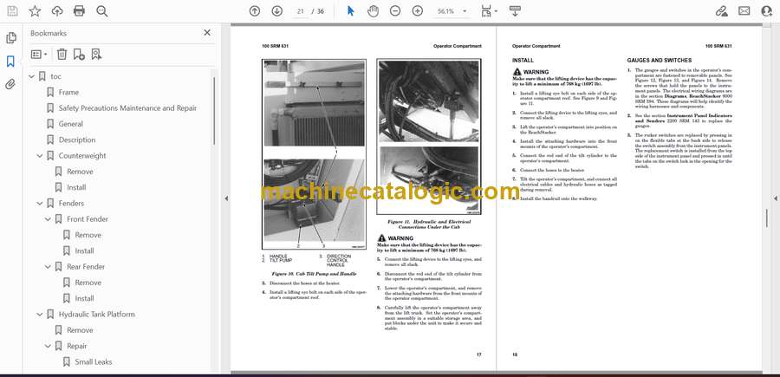The height and width of the screenshot is (377, 780).
Task: Collapse the left navigation pane arrow
Action: tap(226, 198)
